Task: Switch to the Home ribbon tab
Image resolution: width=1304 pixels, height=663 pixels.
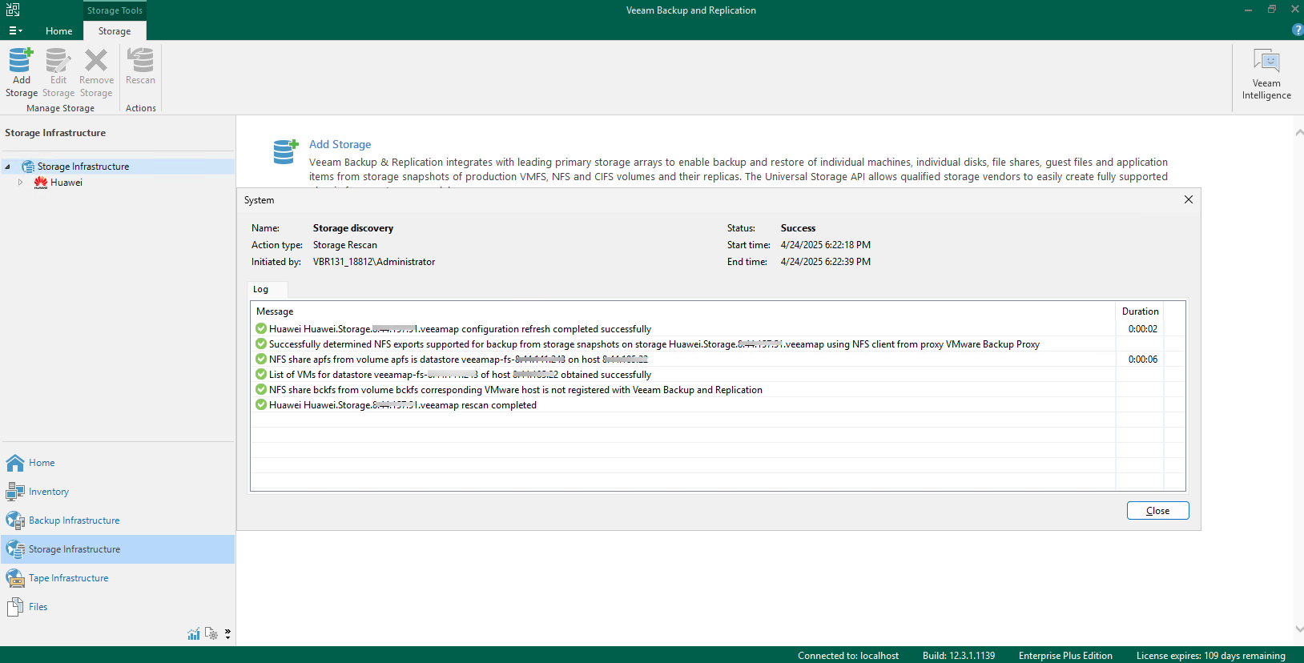Action: pyautogui.click(x=58, y=30)
